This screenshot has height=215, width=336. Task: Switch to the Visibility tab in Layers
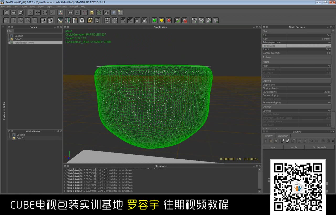click(269, 136)
